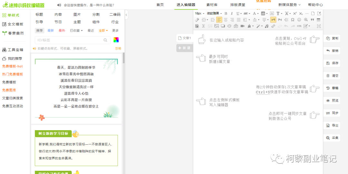
Task: Expand the 已收藏 filter dropdown
Action: tap(76, 31)
